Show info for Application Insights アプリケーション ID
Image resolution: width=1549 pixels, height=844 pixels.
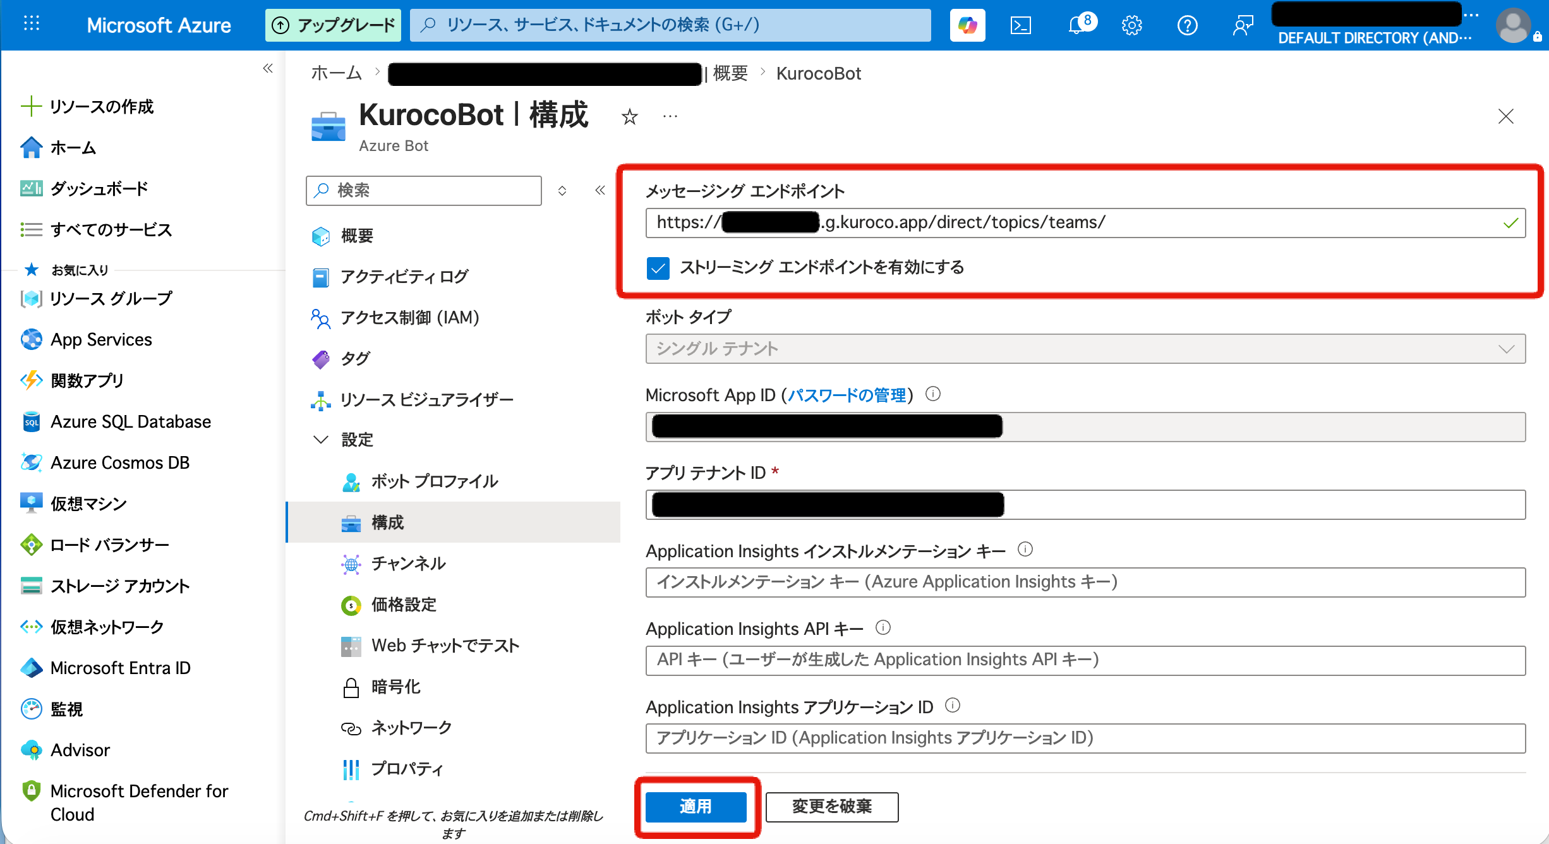point(953,705)
